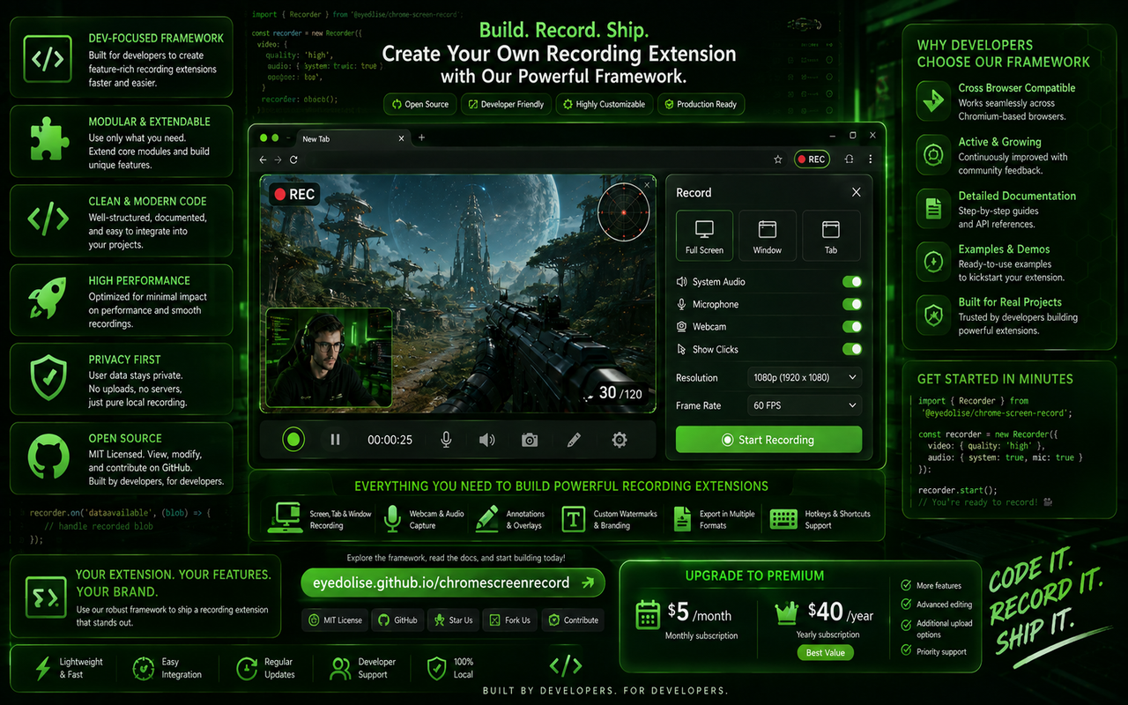
Task: Click the 00:00:25 recording timer
Action: pyautogui.click(x=390, y=440)
